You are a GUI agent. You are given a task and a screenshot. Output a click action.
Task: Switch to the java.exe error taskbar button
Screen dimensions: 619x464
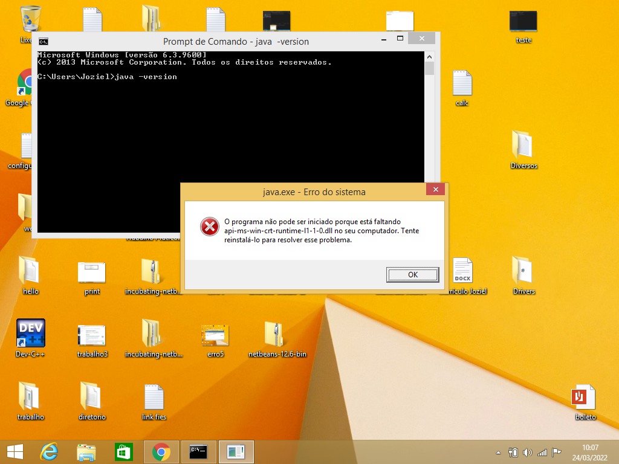tap(236, 452)
